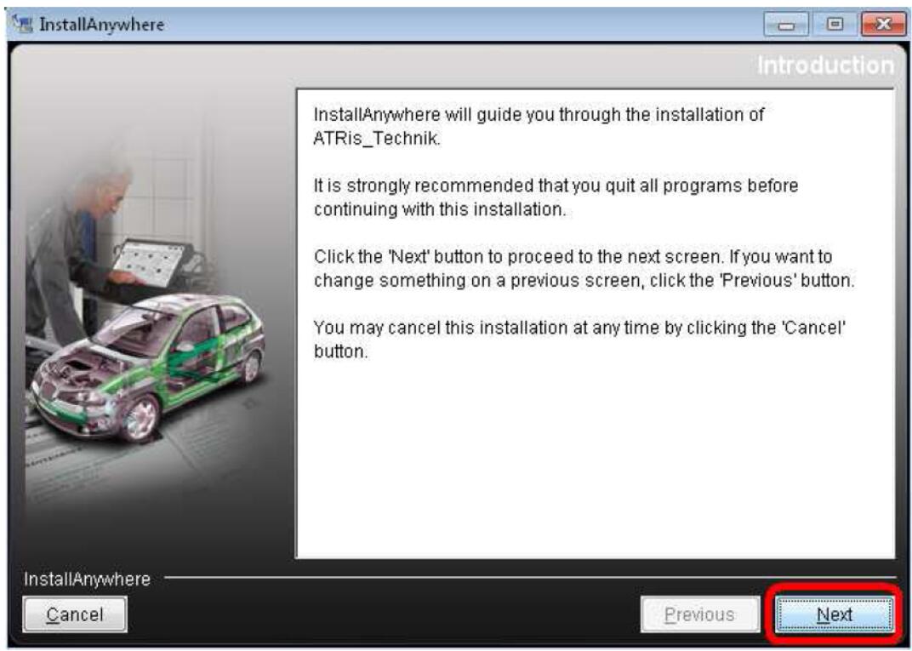Click the 'InstallAnywhere will guide you' sentence
Screen dimensions: 912x651
point(539,126)
